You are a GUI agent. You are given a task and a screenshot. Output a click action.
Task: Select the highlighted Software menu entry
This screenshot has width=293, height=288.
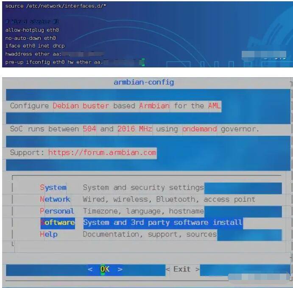coord(58,223)
